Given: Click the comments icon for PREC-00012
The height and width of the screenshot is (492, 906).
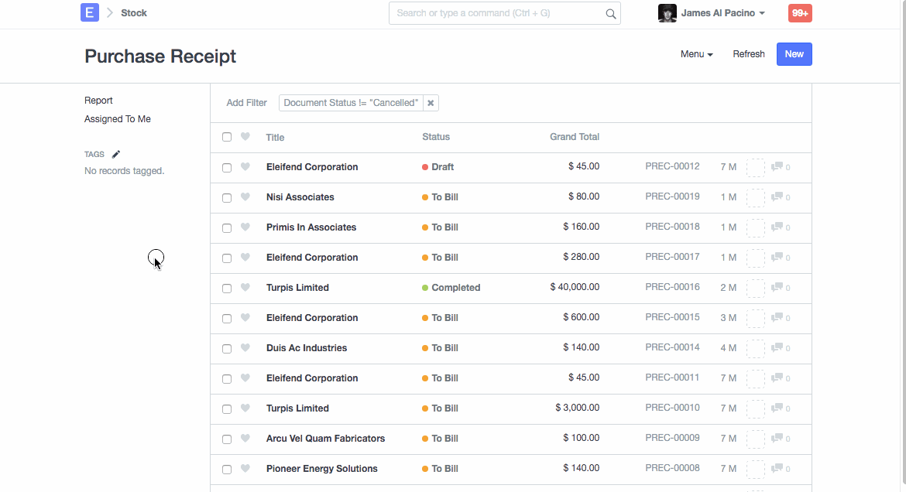Looking at the screenshot, I should [x=777, y=166].
